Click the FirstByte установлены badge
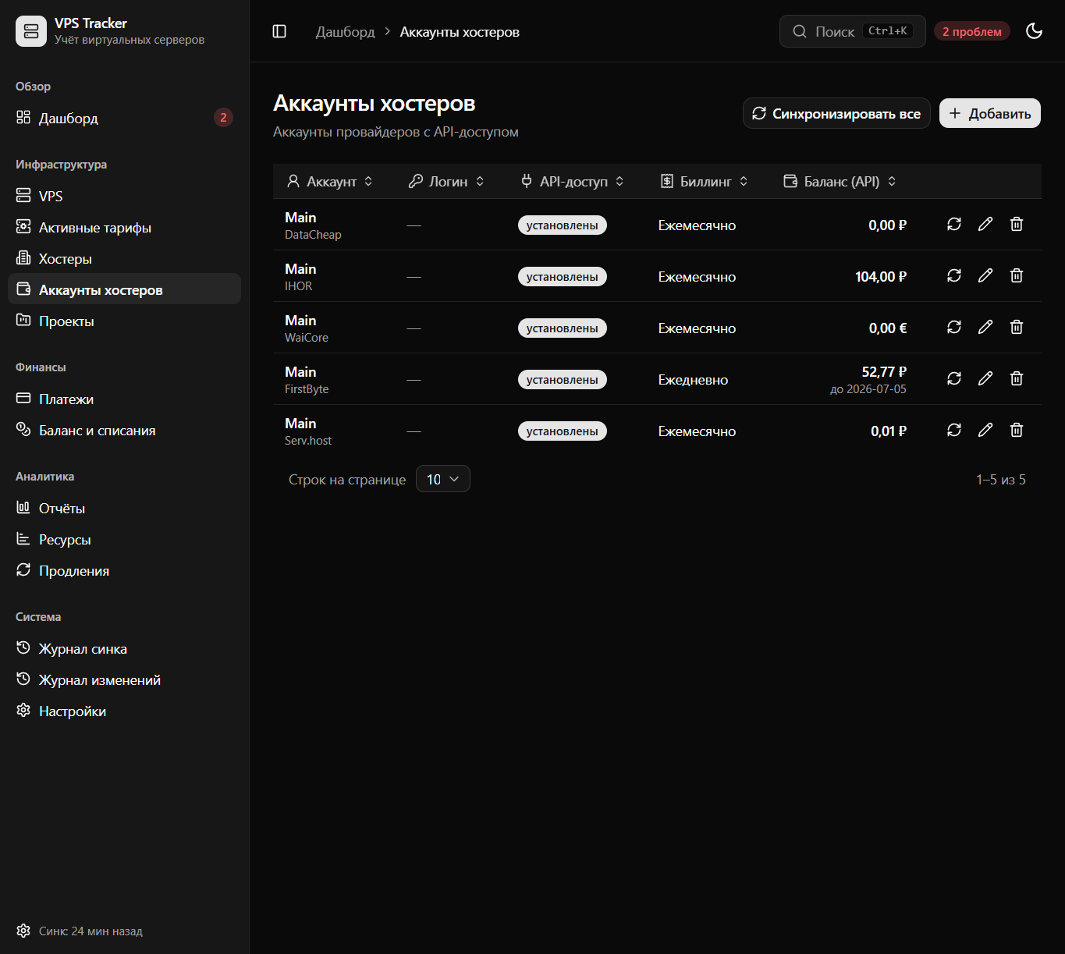The image size is (1065, 954). (x=563, y=379)
